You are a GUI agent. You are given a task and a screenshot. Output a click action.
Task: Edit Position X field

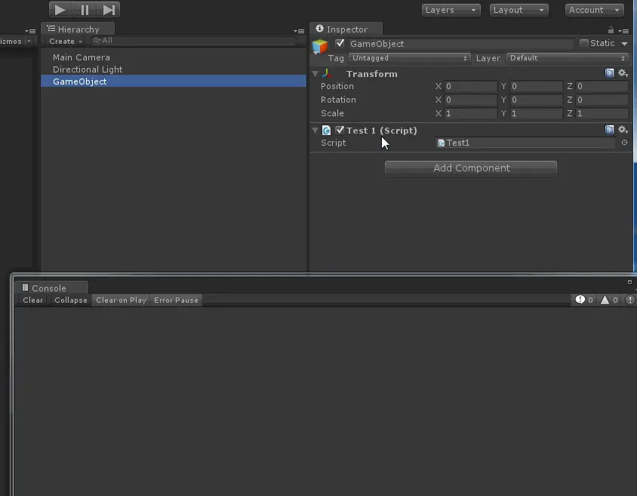(470, 86)
